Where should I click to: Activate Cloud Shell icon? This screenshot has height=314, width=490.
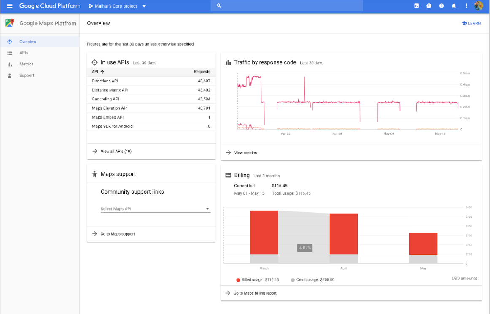pyautogui.click(x=416, y=6)
